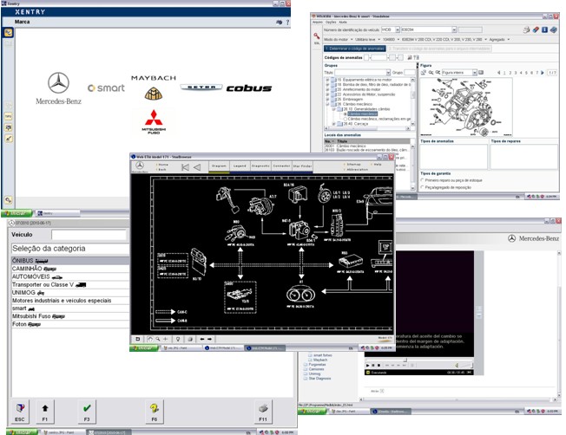566x435 pixels.
Task: Go to next figure with the blue arrow
Action: [543, 73]
